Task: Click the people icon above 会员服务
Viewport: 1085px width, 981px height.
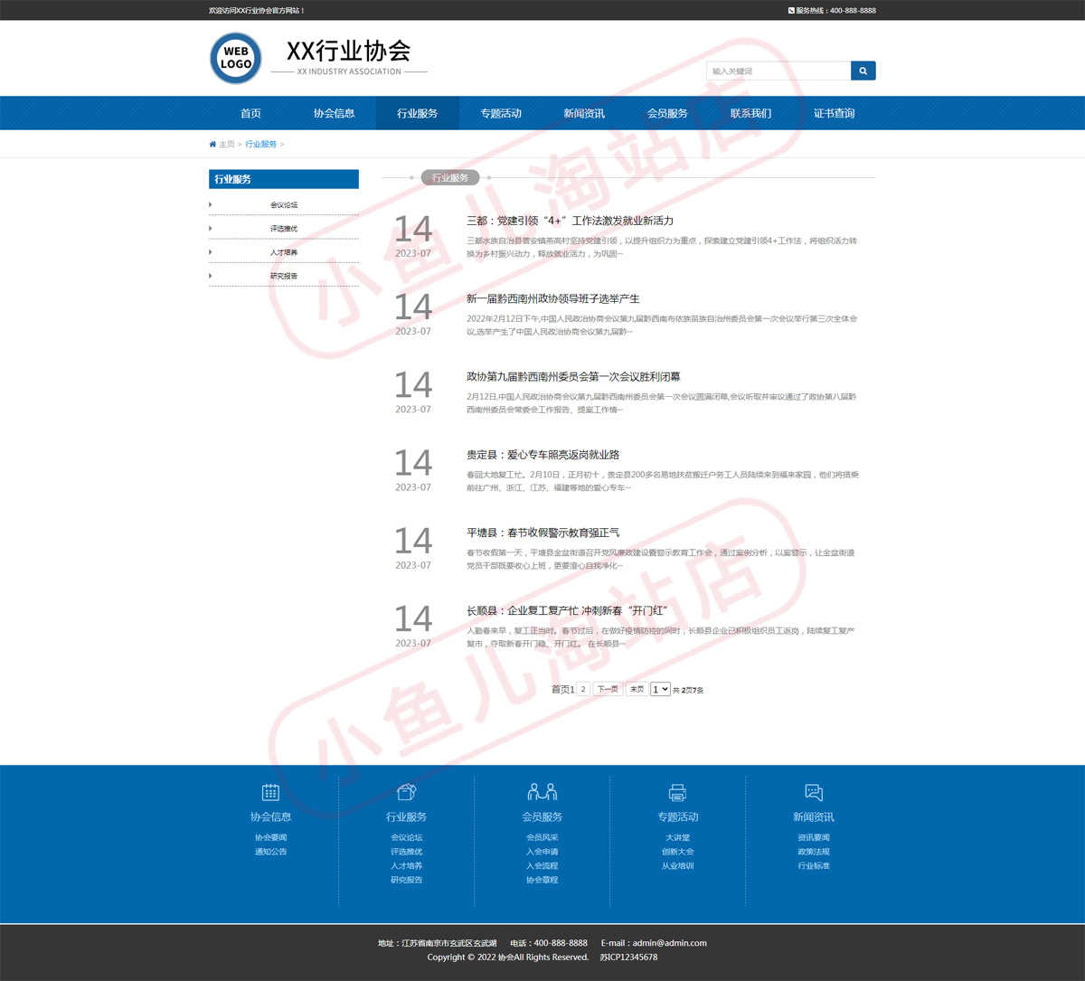Action: point(542,792)
